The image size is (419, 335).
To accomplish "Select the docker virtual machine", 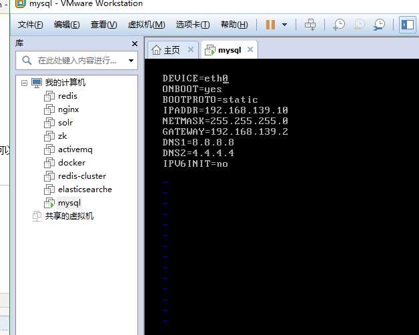I will pos(72,163).
